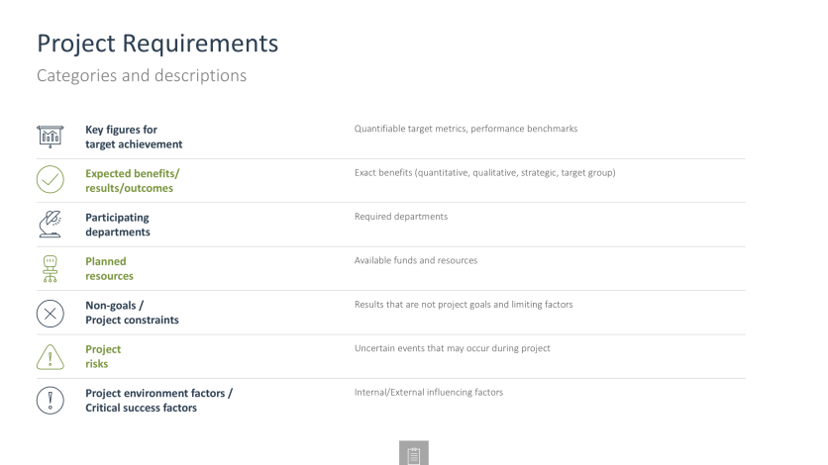Image resolution: width=828 pixels, height=465 pixels.
Task: Click the gray clipboard icon at bottom
Action: click(414, 452)
